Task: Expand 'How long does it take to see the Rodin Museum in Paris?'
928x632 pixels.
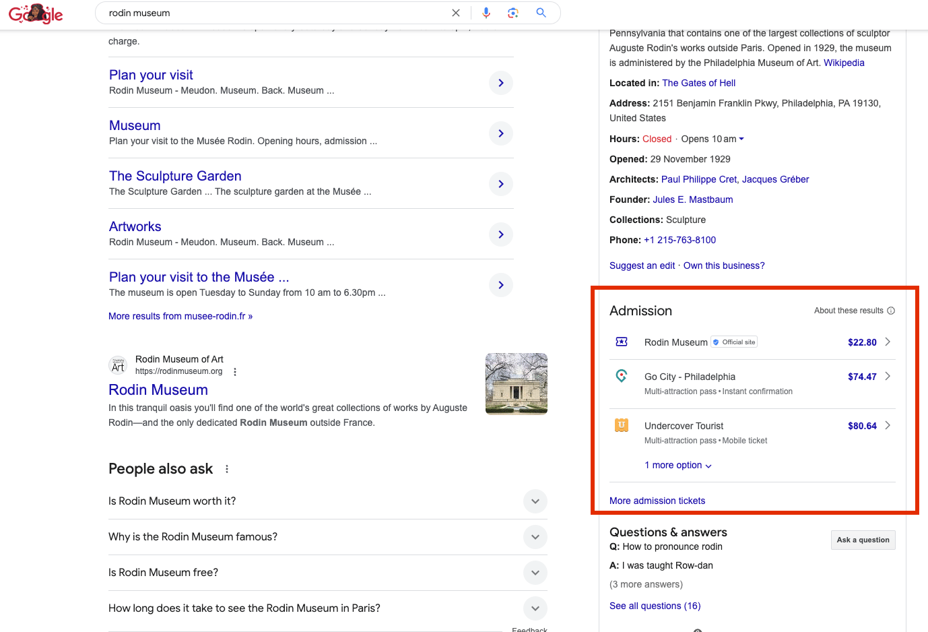Action: pos(328,608)
